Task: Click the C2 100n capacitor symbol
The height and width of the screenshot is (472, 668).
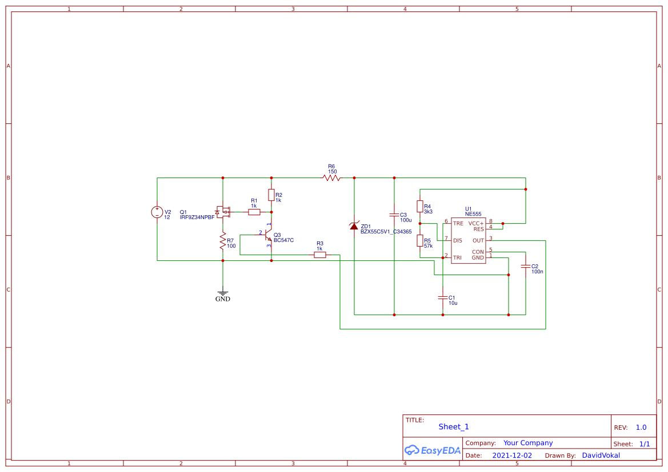Action: tap(525, 267)
